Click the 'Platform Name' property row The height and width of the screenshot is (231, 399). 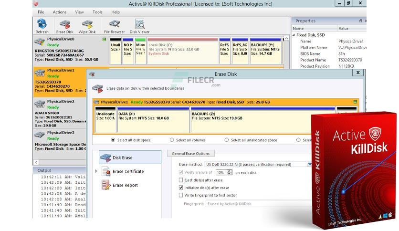click(x=329, y=48)
